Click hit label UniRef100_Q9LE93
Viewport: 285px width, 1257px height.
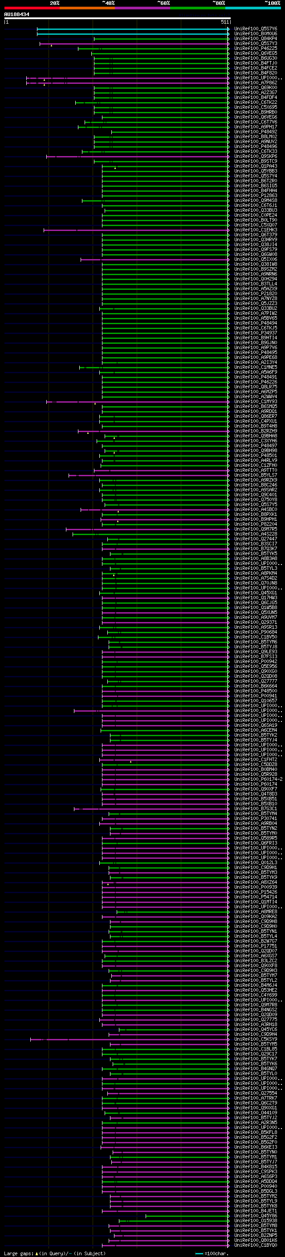point(256,651)
